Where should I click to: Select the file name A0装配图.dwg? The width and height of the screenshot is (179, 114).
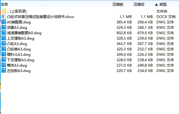19,22
